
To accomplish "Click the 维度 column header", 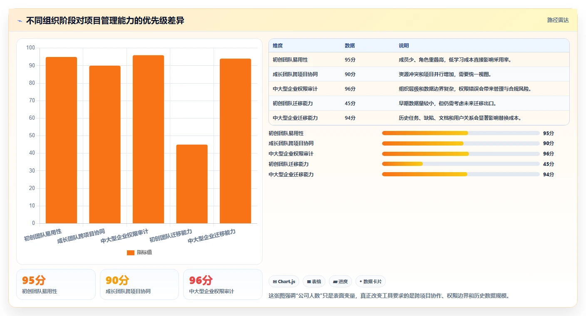I will point(278,46).
